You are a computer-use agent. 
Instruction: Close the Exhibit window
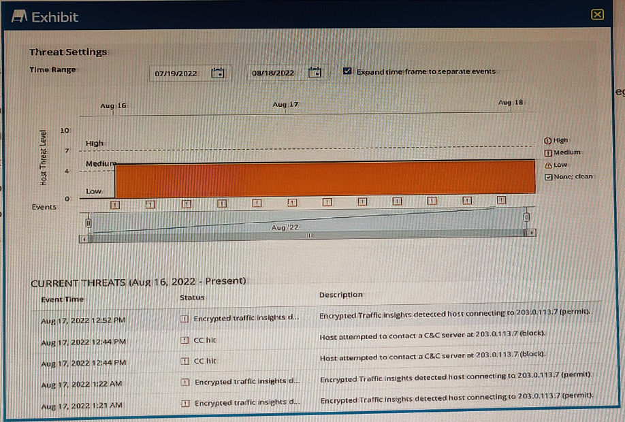(x=597, y=15)
